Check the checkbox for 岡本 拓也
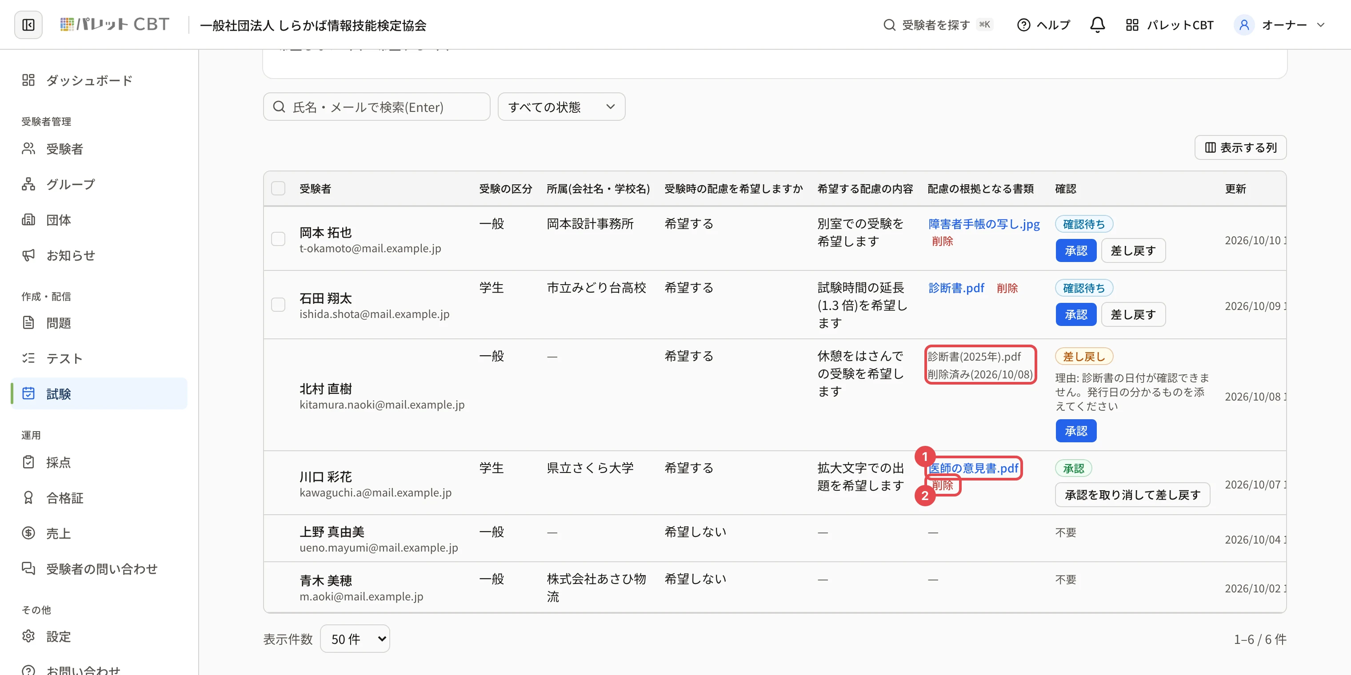The height and width of the screenshot is (675, 1351). [x=278, y=239]
